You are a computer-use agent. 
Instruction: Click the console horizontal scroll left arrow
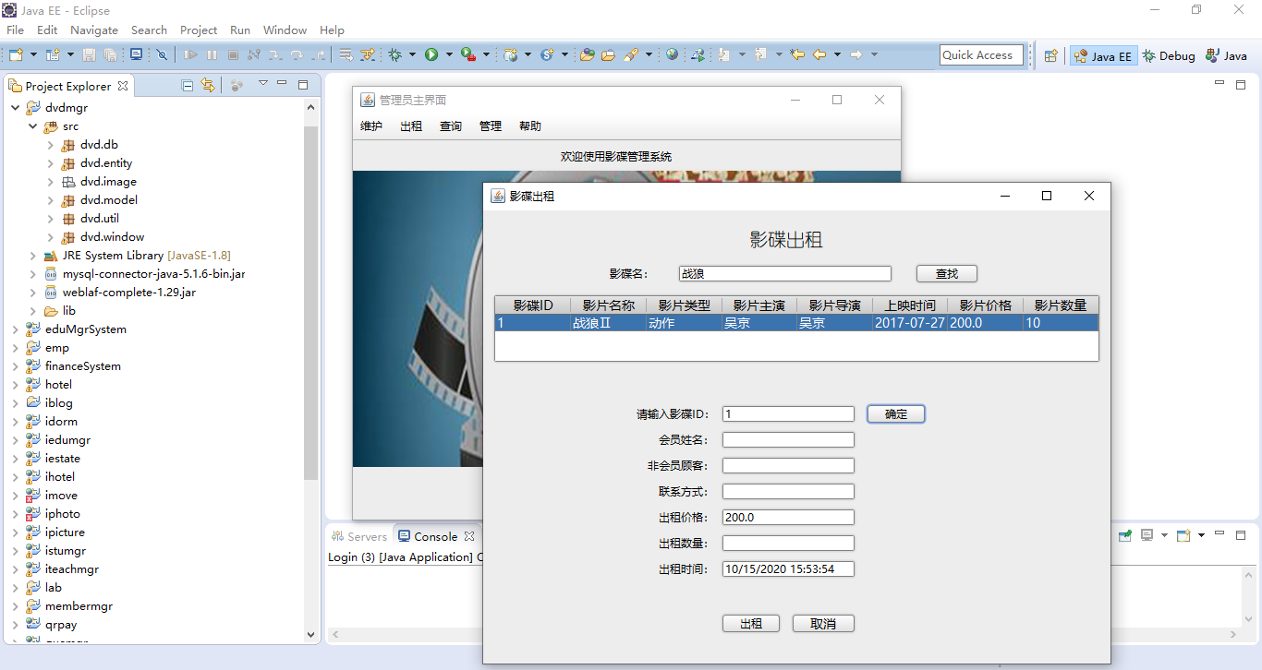tap(335, 635)
